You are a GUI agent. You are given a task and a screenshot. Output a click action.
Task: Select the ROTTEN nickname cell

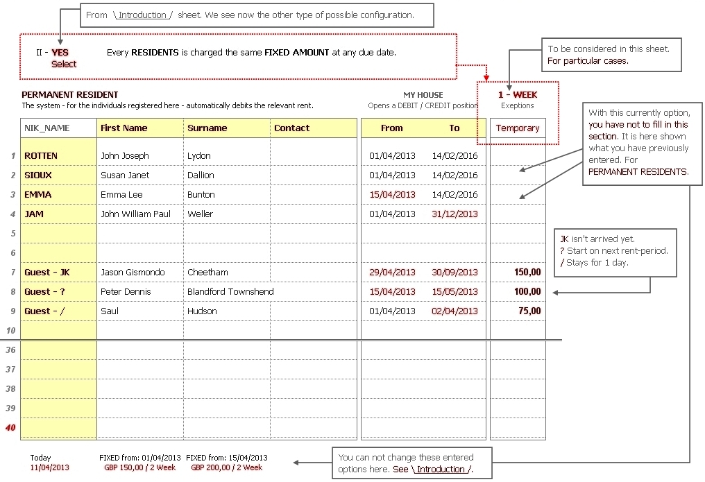tap(58, 156)
